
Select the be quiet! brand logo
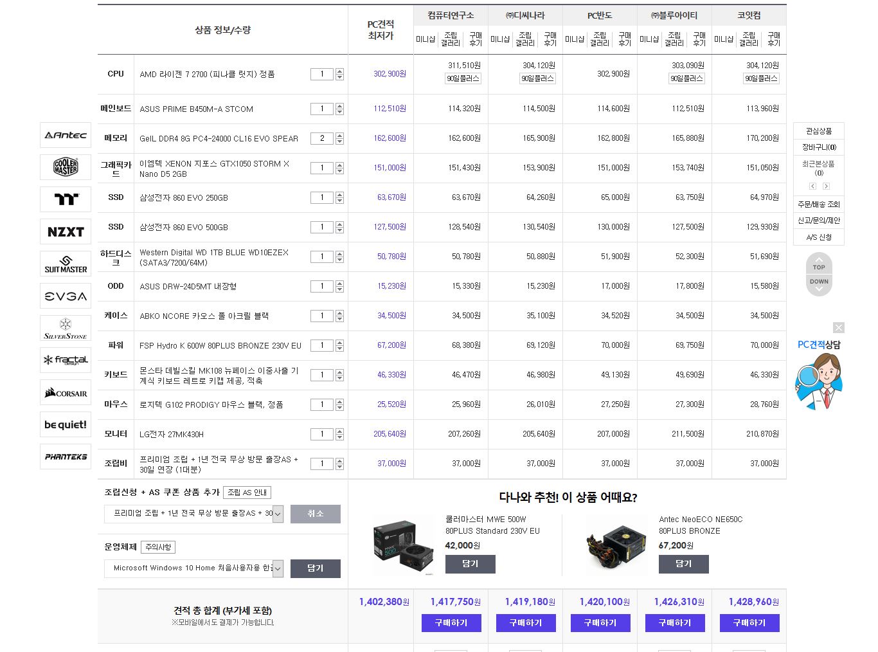click(x=66, y=424)
